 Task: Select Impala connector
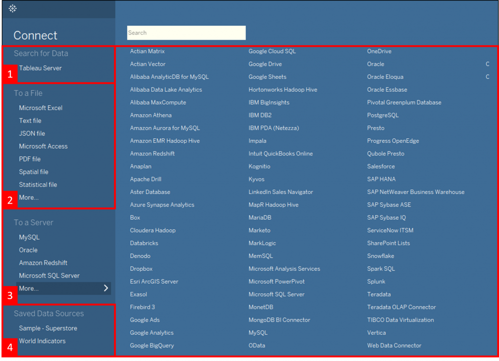(257, 141)
